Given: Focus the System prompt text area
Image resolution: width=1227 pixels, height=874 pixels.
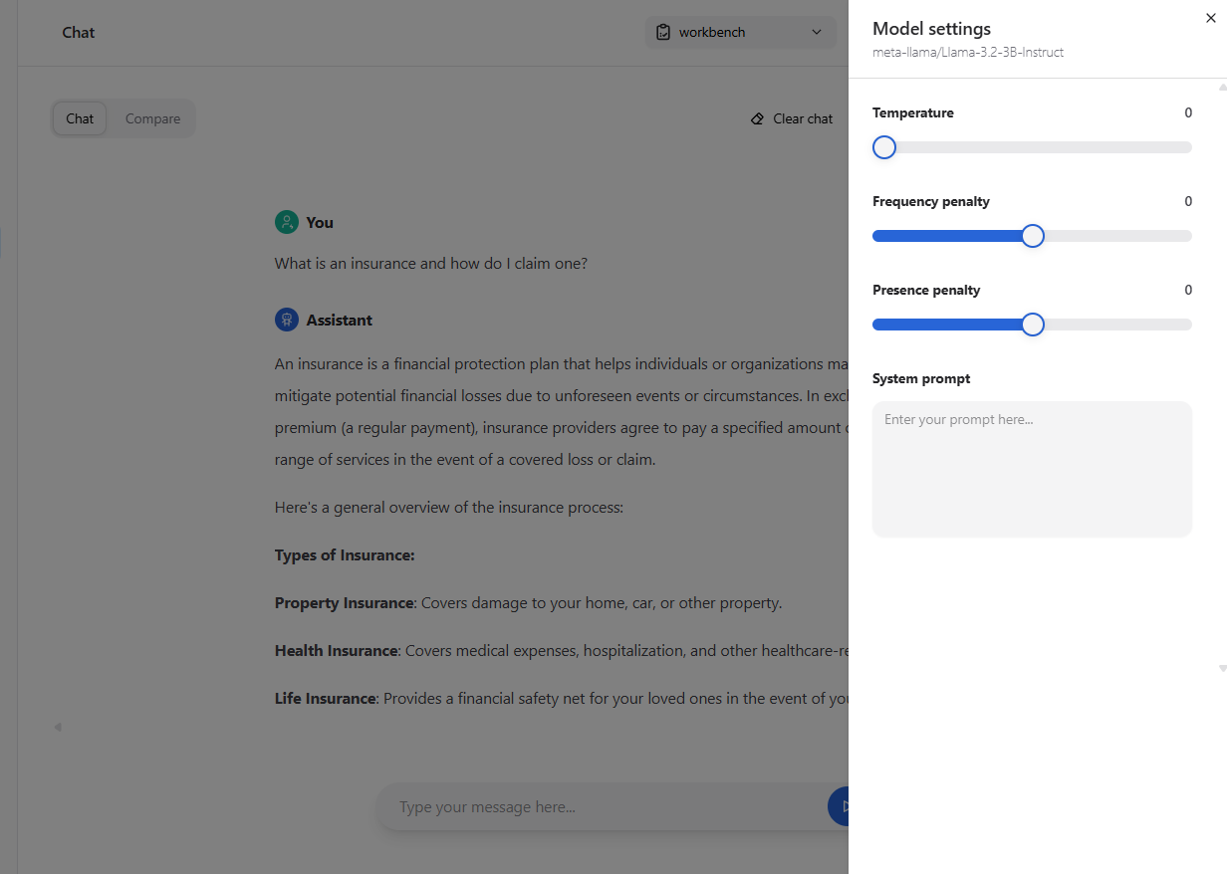Looking at the screenshot, I should click(1032, 469).
